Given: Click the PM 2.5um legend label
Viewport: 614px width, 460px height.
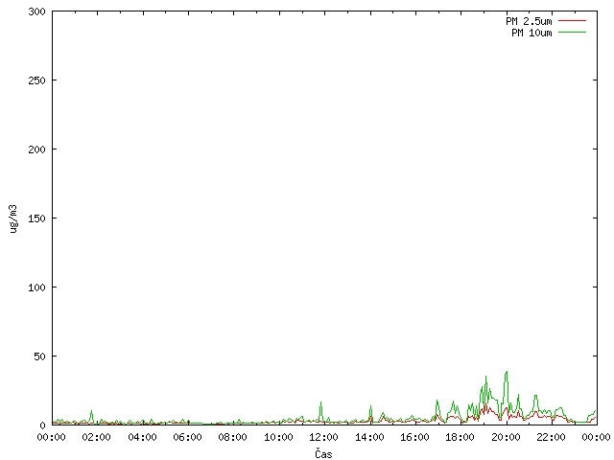Looking at the screenshot, I should click(x=529, y=21).
